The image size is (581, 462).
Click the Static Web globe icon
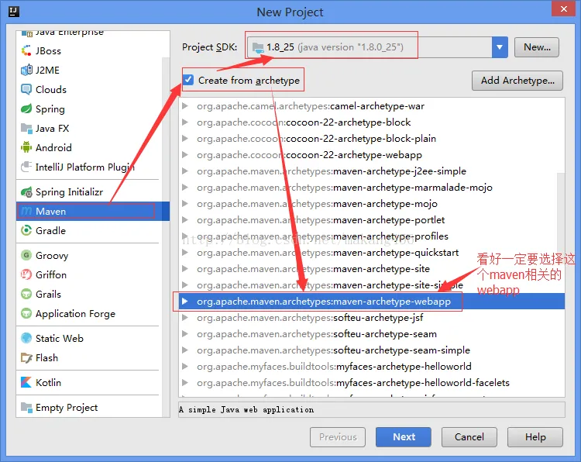point(26,338)
